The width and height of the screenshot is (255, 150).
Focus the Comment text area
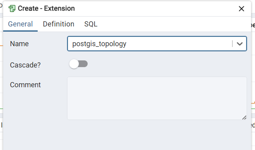pos(157,98)
